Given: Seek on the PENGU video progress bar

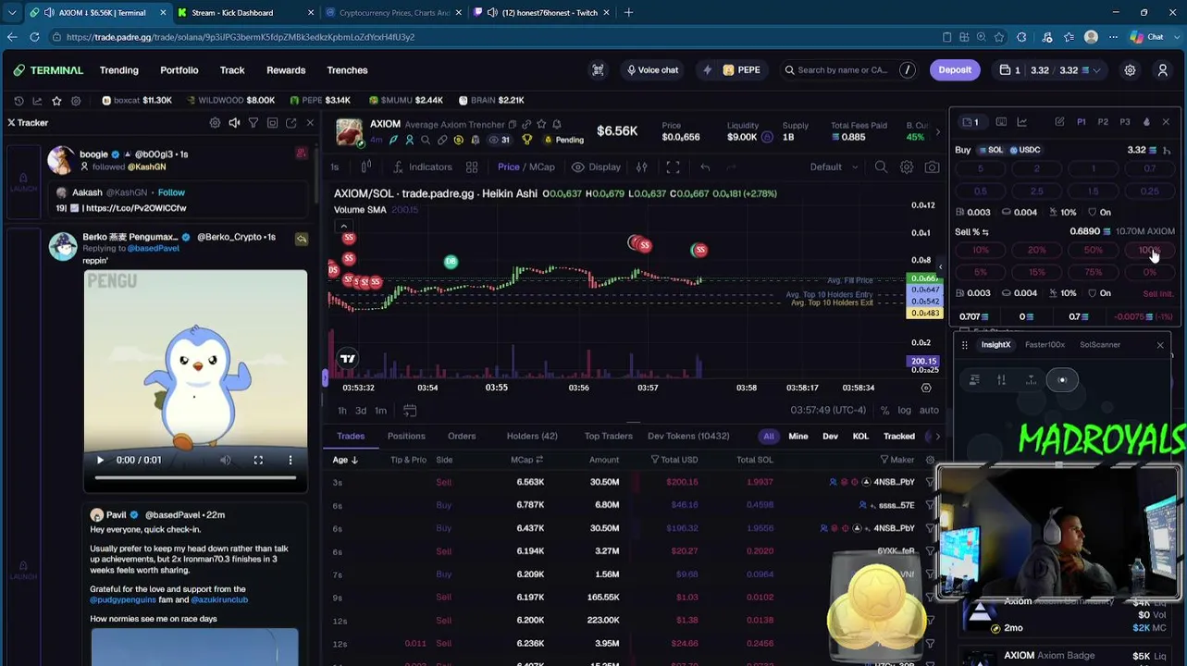Looking at the screenshot, I should click(x=195, y=478).
